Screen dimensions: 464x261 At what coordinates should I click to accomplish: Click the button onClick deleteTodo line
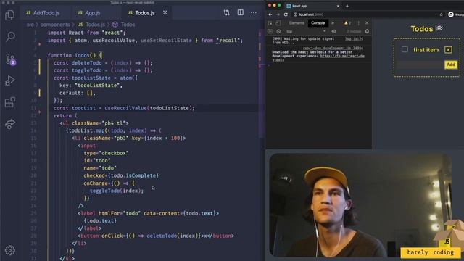[x=156, y=236]
